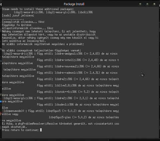
Task: Click the 'Függőségi fa építése' line
Action: click(17, 25)
